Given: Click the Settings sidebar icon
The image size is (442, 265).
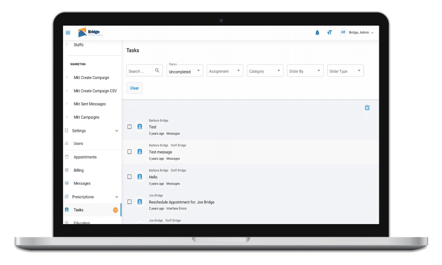Looking at the screenshot, I should 66,130.
